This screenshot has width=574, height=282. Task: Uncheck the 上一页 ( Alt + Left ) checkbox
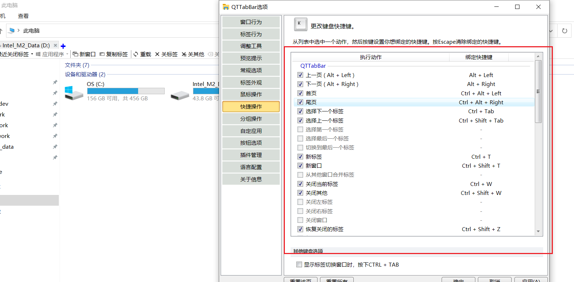[300, 75]
